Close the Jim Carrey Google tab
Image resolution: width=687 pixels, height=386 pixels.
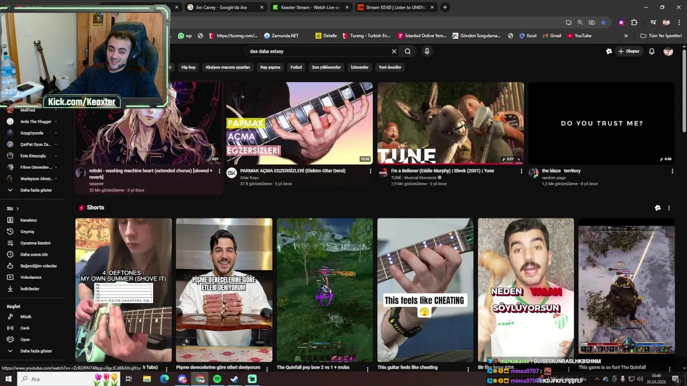(262, 8)
